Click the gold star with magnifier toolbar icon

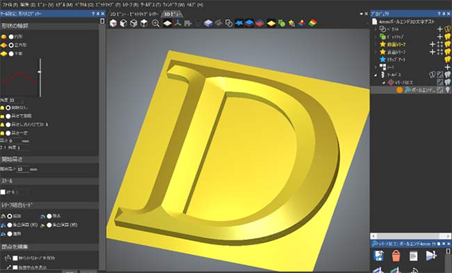(292, 23)
